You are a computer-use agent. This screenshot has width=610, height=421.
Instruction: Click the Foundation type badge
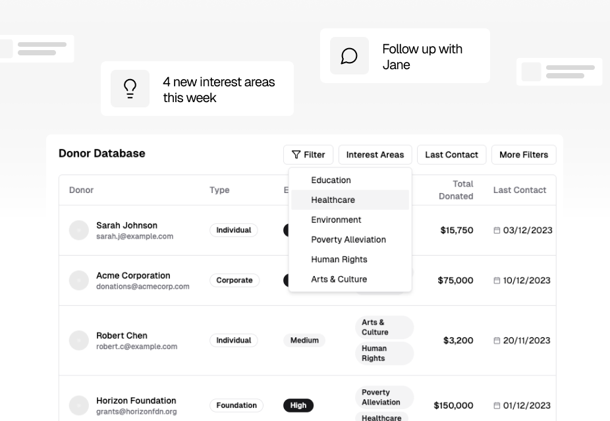pyautogui.click(x=236, y=405)
